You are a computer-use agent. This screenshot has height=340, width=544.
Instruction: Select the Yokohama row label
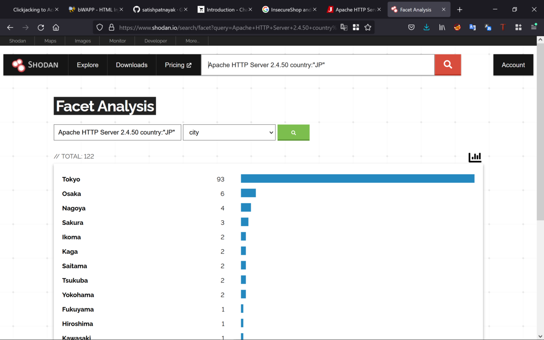pos(78,295)
